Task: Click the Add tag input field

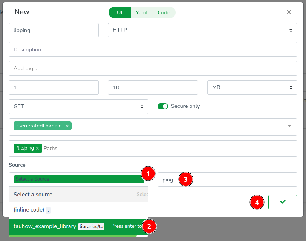Action: pyautogui.click(x=153, y=69)
